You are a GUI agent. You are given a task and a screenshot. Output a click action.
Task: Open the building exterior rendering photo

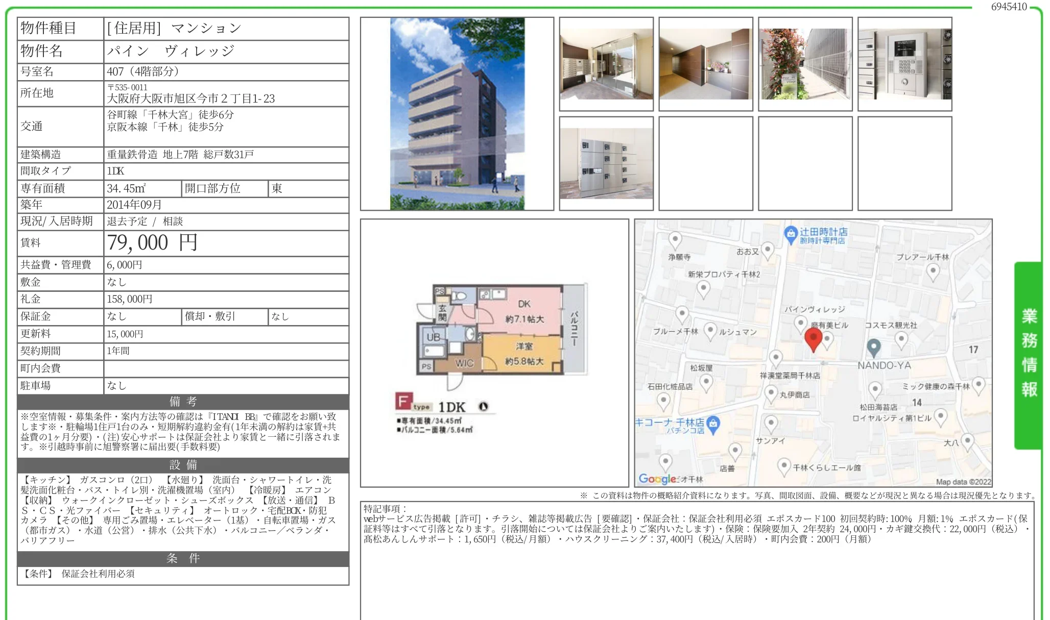(x=457, y=114)
